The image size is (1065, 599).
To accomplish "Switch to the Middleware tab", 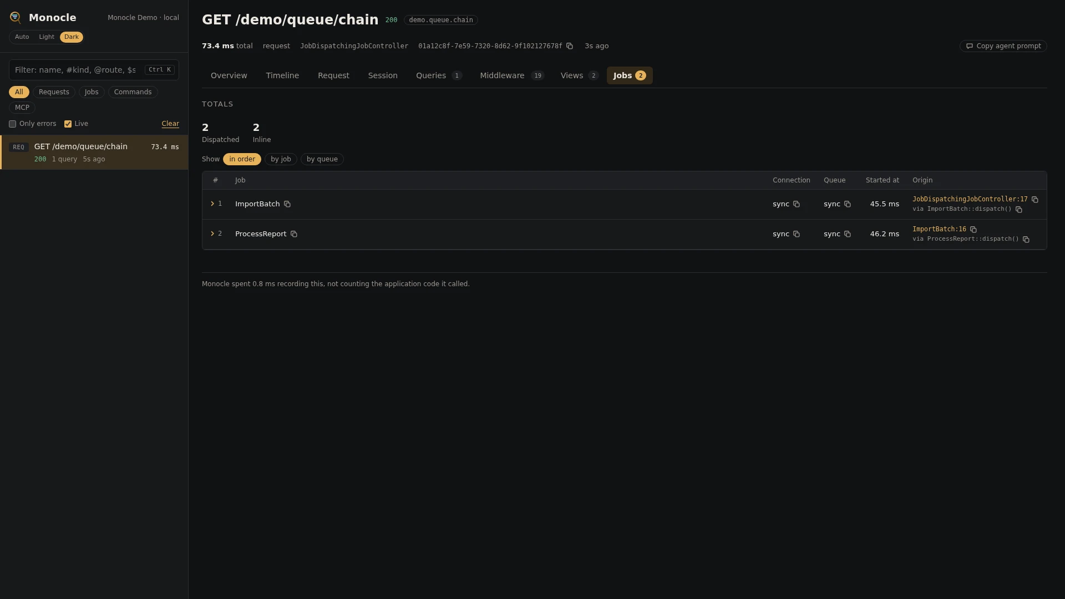I will coord(512,75).
